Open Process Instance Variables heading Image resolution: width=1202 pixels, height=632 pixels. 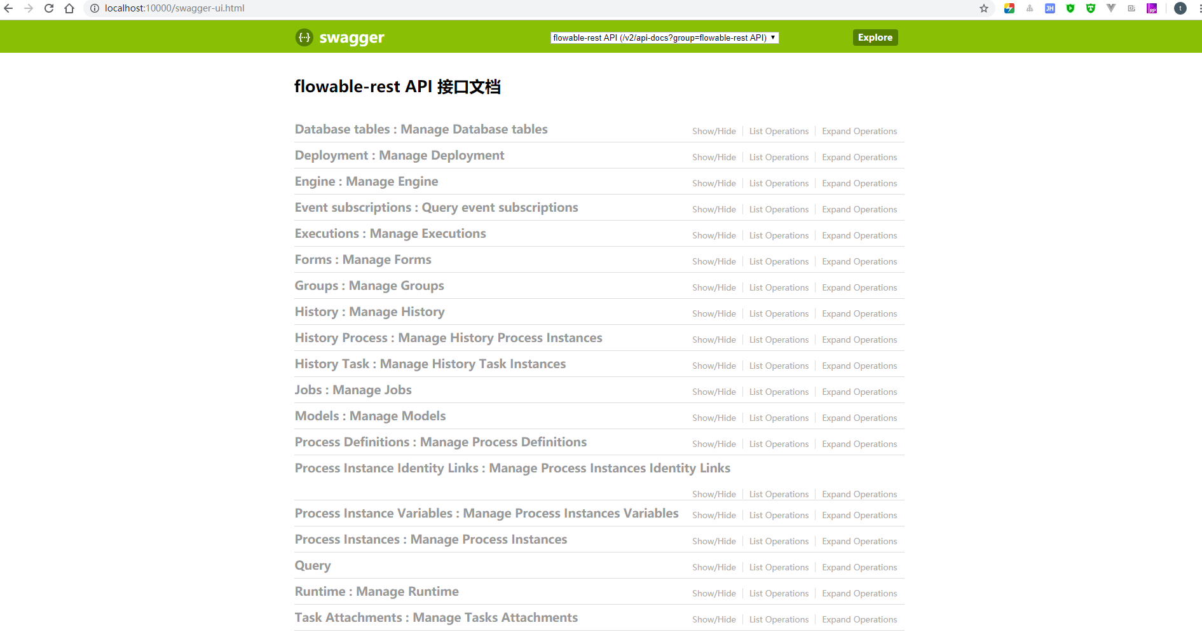(x=486, y=513)
